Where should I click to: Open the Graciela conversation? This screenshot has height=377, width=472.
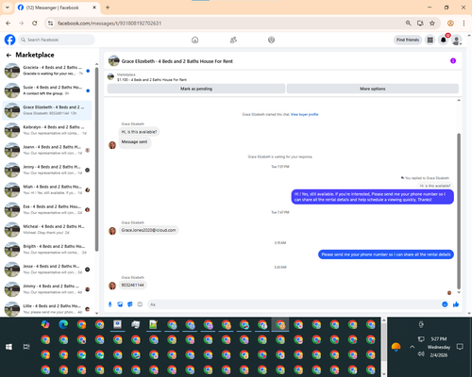coord(47,71)
